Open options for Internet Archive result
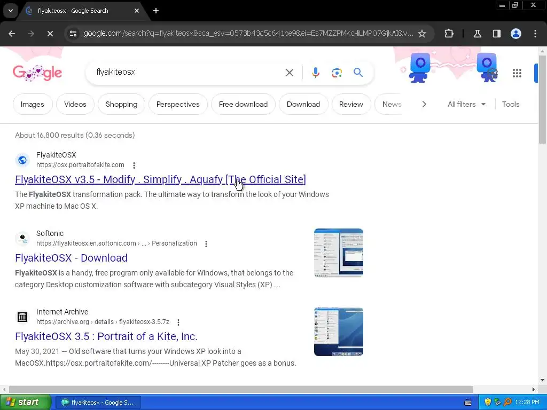The image size is (547, 410). coord(178,322)
